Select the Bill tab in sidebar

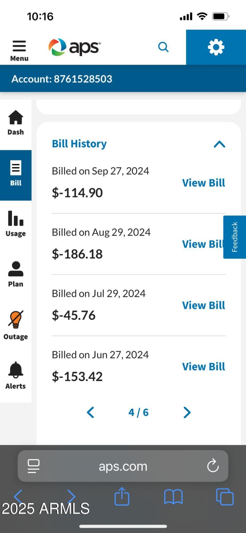[x=16, y=174]
